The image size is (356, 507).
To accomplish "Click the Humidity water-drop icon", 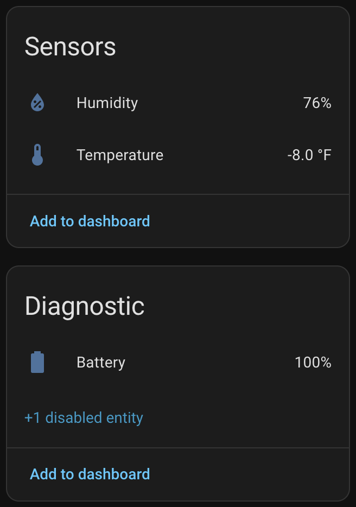I will 37,103.
